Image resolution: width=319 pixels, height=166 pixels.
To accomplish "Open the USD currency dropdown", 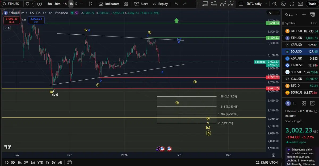I will tap(273, 13).
